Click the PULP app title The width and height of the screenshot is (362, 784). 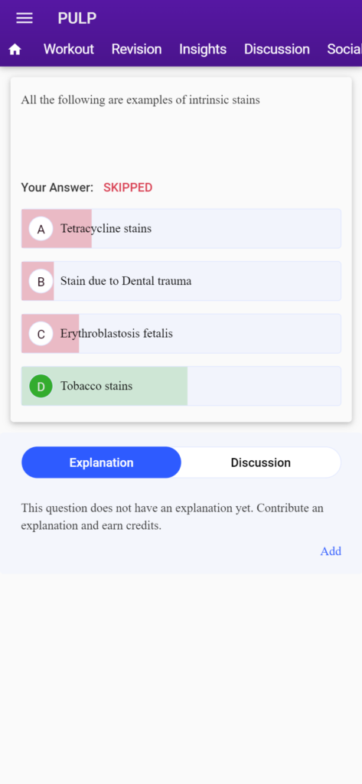[x=77, y=18]
